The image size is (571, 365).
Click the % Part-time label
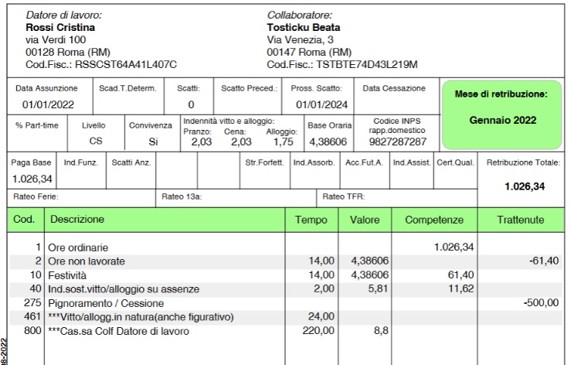[37, 125]
